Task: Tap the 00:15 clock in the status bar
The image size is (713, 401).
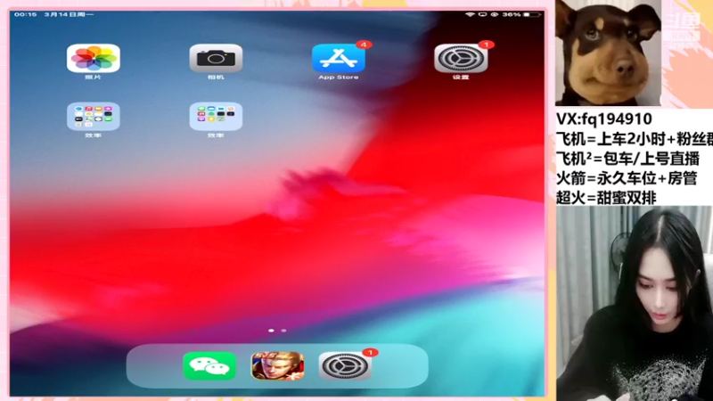Action: 26,14
